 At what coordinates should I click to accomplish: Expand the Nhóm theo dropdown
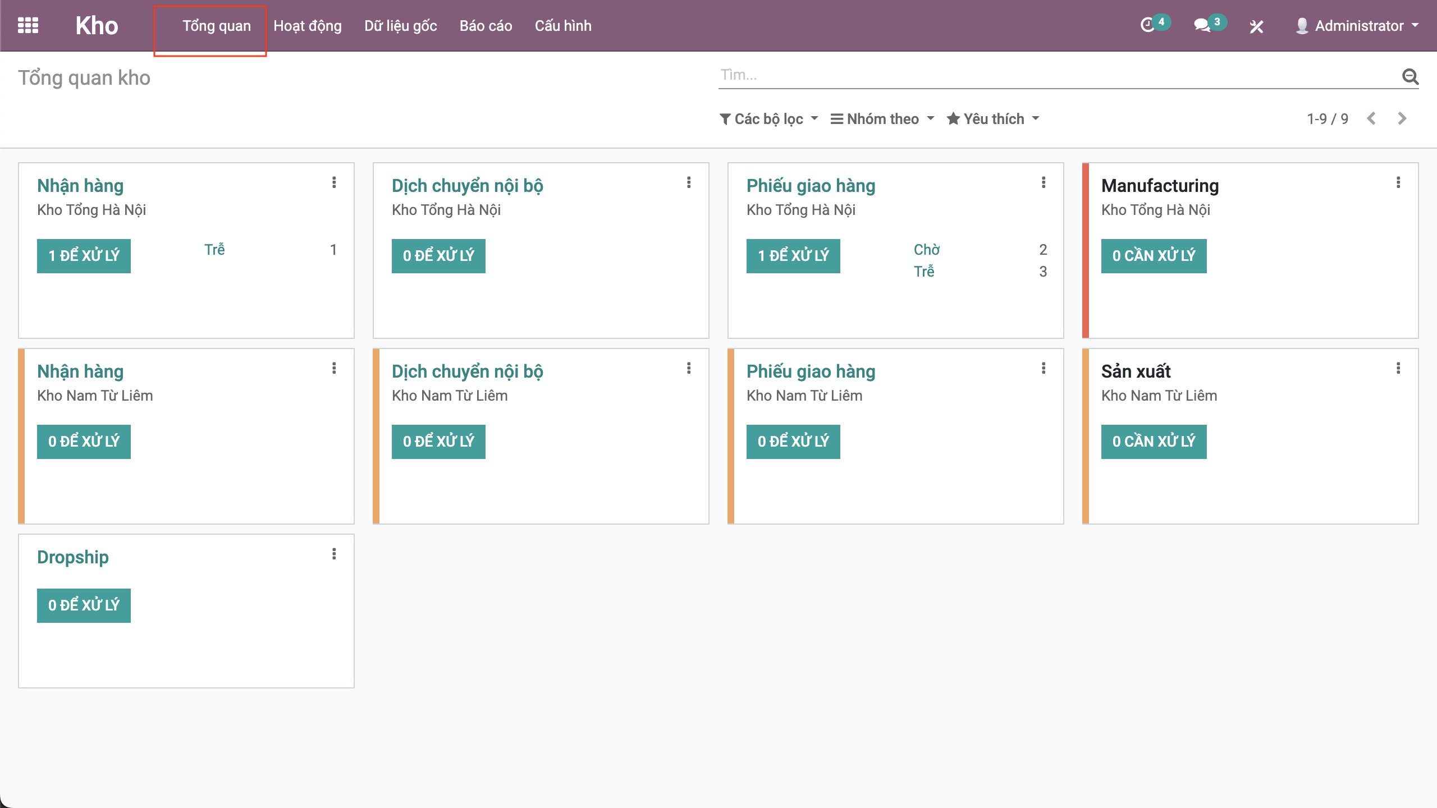882,119
